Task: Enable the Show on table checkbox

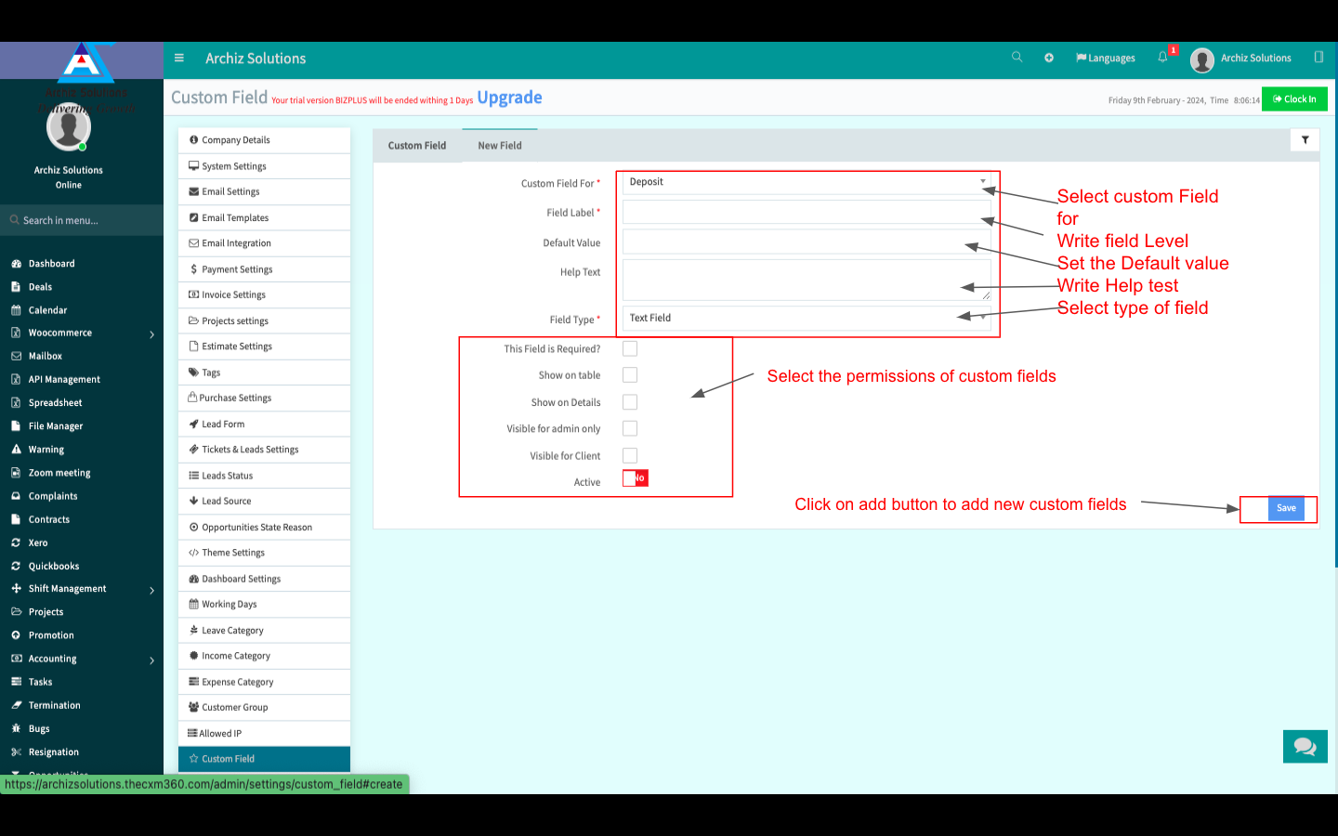Action: click(x=630, y=375)
